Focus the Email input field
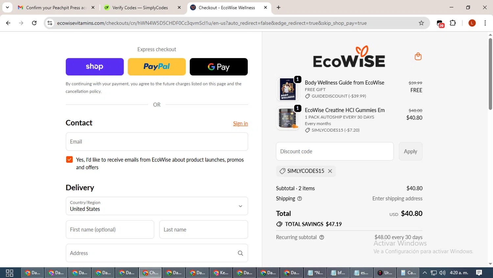493x278 pixels. (157, 141)
